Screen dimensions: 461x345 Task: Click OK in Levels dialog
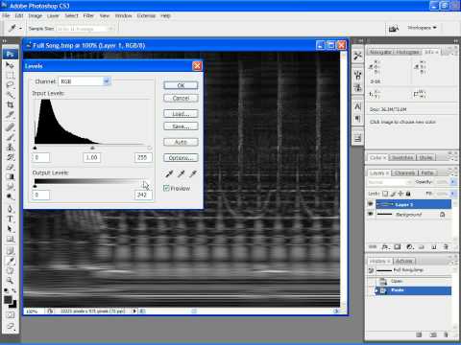pyautogui.click(x=181, y=85)
